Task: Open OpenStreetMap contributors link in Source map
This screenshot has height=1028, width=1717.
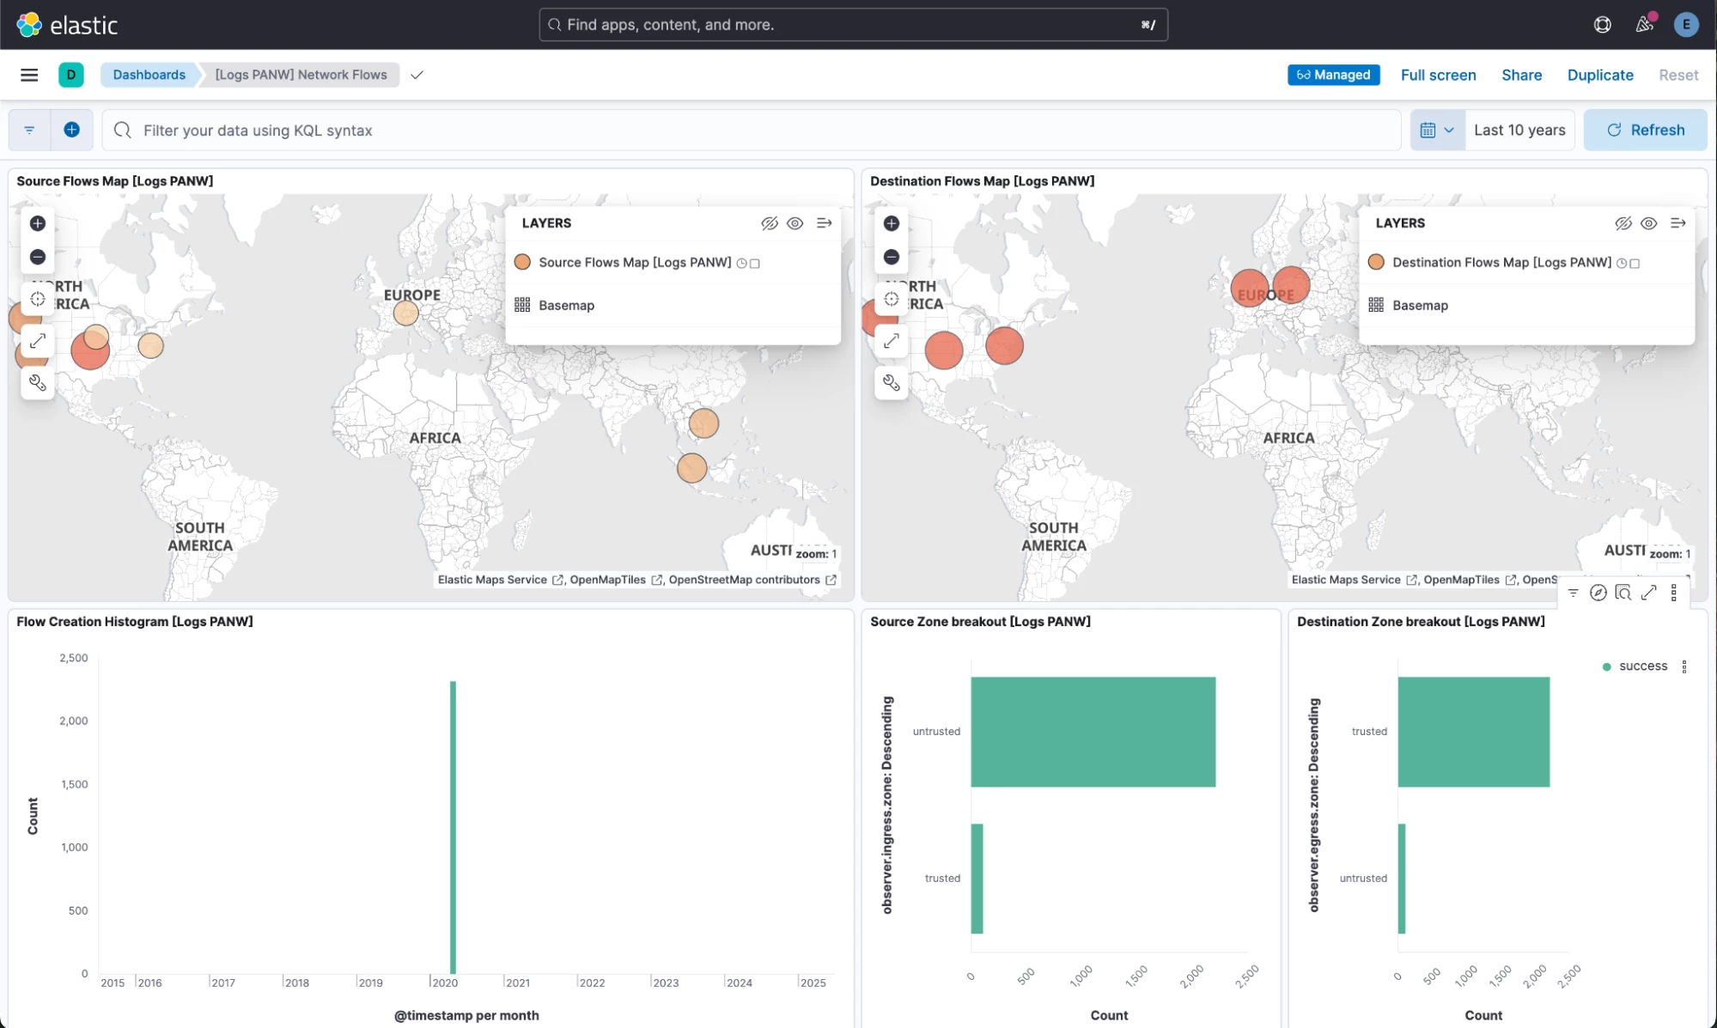Action: 752,580
